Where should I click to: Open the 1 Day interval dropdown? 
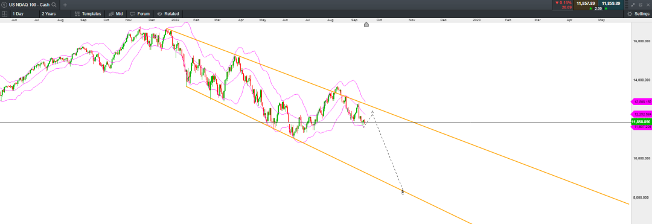pos(24,14)
